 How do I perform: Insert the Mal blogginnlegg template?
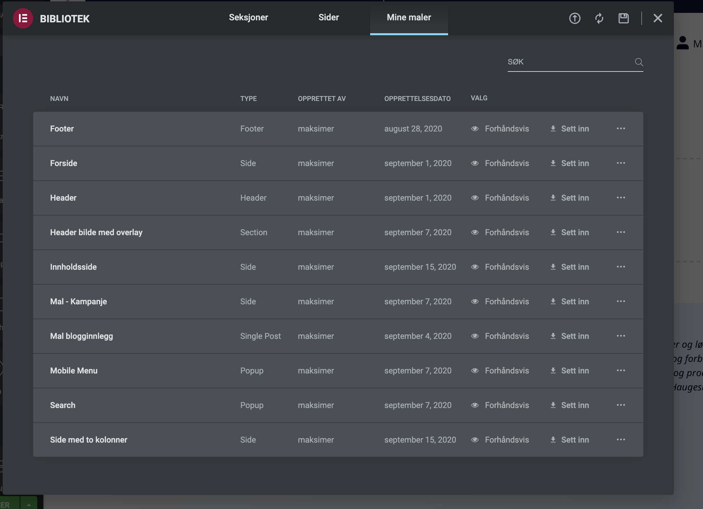click(569, 336)
